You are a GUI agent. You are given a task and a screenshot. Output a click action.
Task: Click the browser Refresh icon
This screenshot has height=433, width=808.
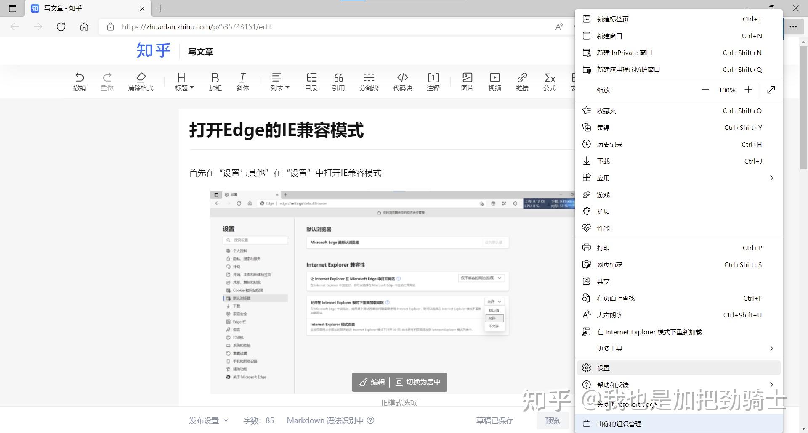pyautogui.click(x=61, y=27)
